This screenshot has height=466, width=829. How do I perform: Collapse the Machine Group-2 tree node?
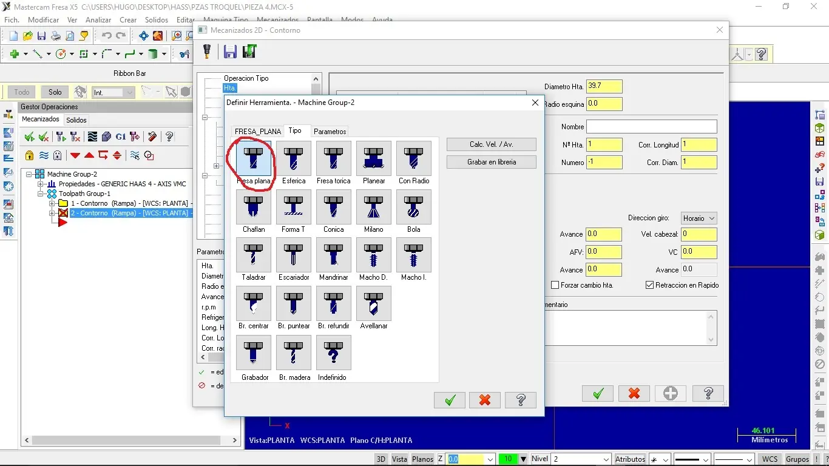point(30,174)
